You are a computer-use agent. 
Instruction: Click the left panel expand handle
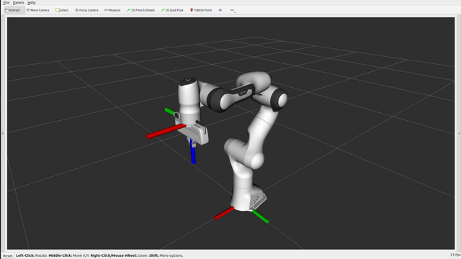(3, 133)
